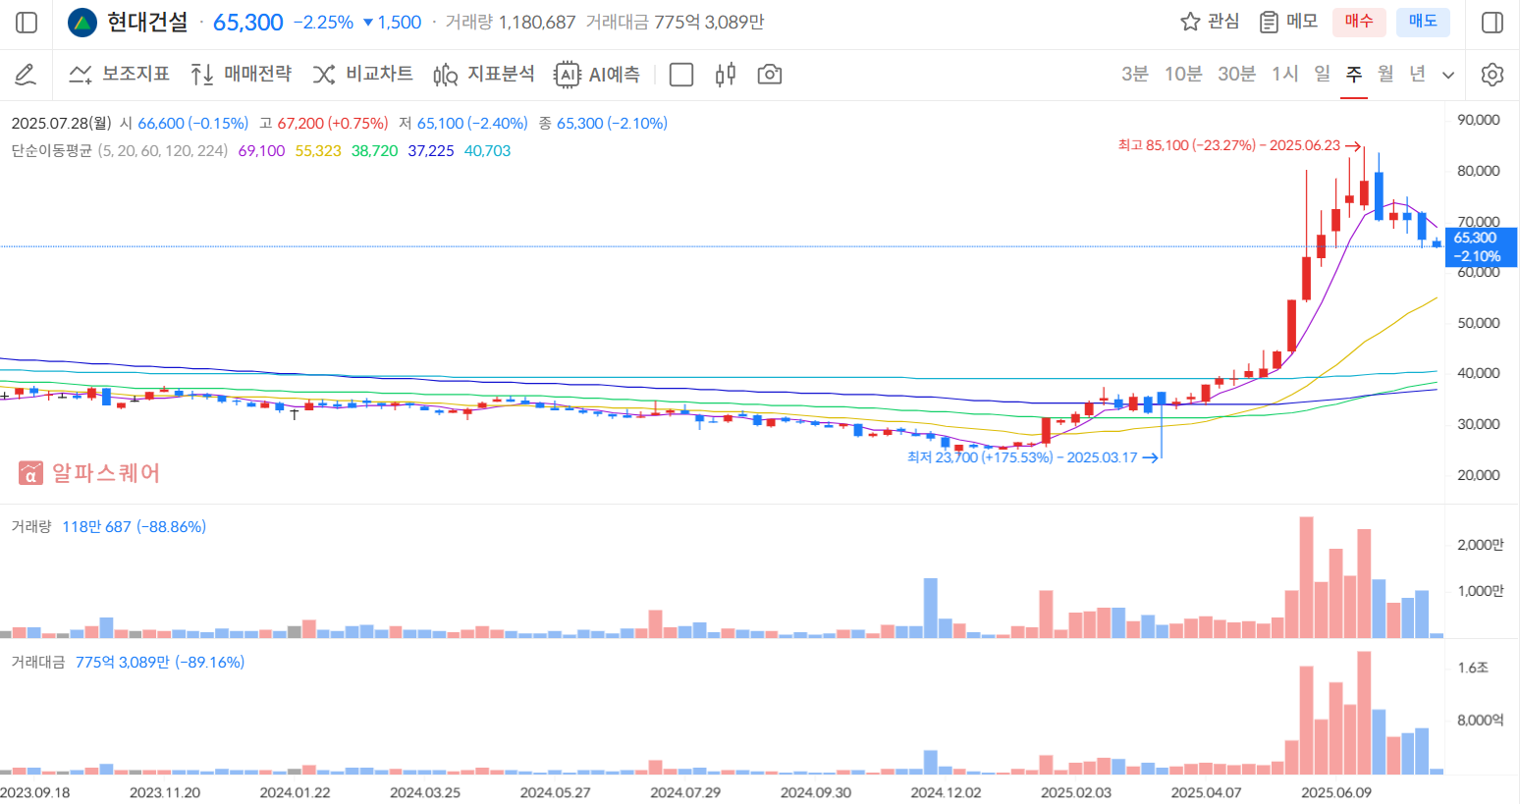1520x804 pixels.
Task: Switch to 10분 timeframe
Action: click(1183, 75)
